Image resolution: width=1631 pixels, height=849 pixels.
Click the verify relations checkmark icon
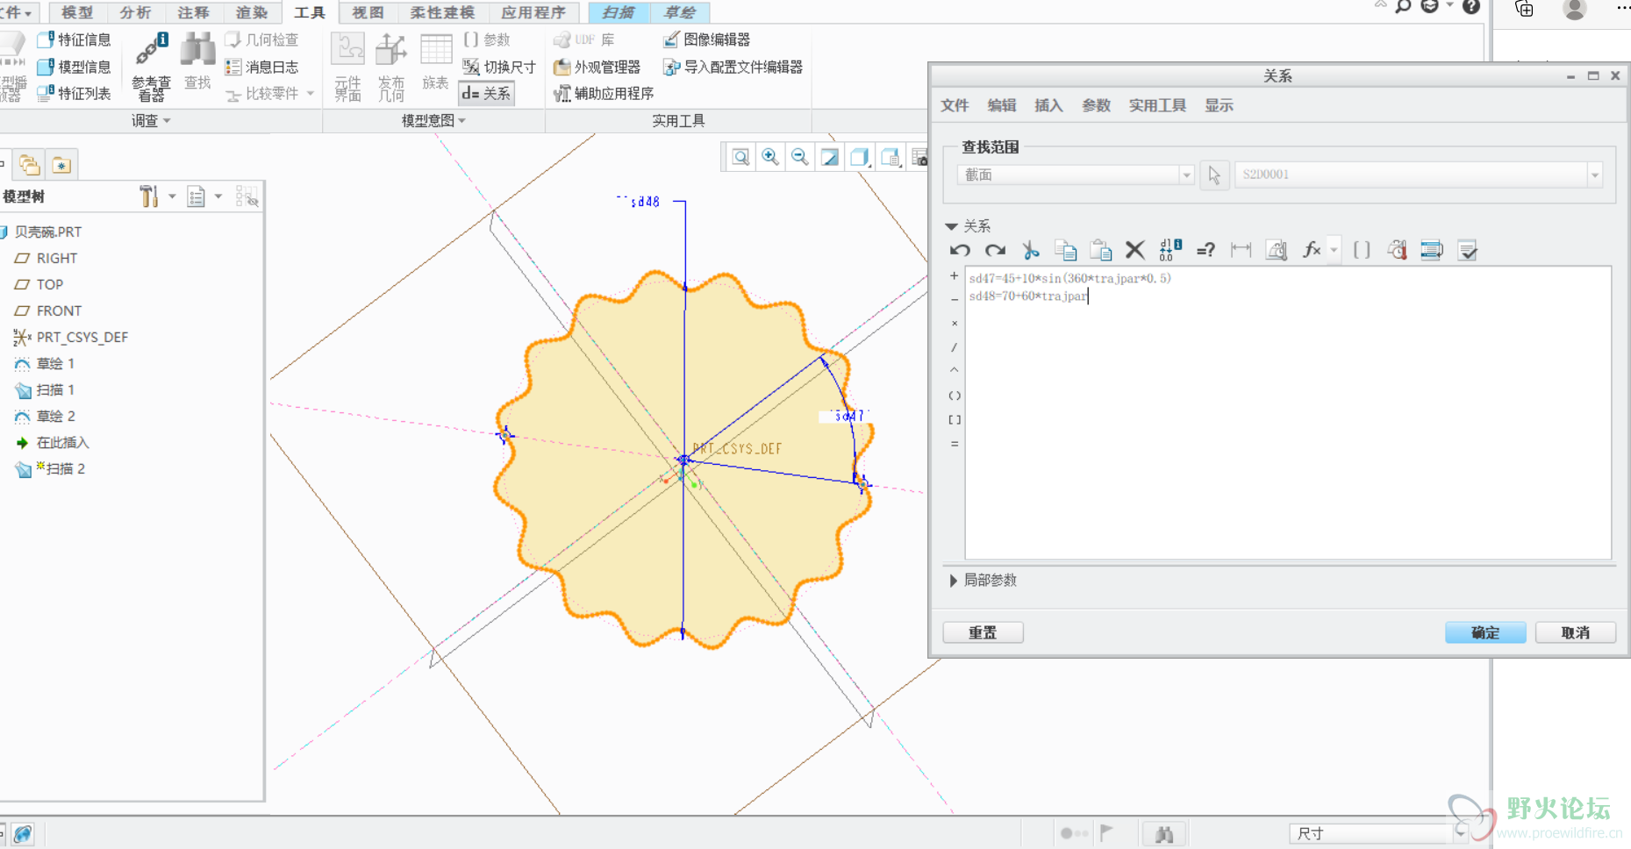pyautogui.click(x=1467, y=251)
